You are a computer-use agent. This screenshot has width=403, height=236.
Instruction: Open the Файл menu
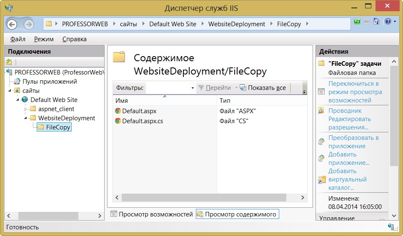click(x=18, y=39)
